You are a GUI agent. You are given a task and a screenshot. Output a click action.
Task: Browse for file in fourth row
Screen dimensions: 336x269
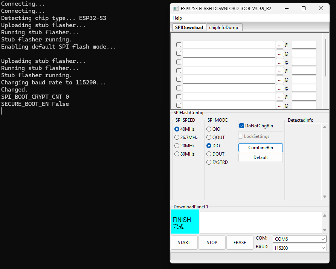click(x=279, y=71)
